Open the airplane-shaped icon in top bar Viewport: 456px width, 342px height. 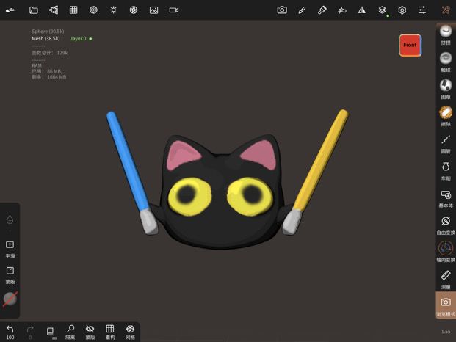[x=342, y=10]
